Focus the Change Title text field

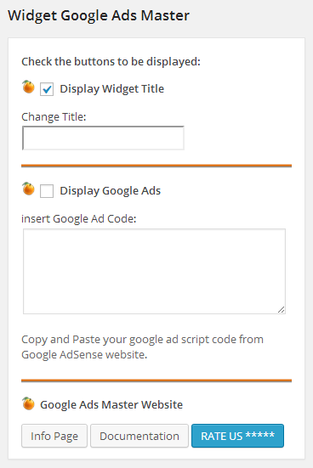(x=103, y=138)
